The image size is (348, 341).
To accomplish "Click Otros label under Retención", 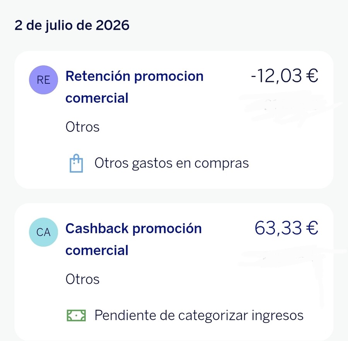I will tap(82, 127).
